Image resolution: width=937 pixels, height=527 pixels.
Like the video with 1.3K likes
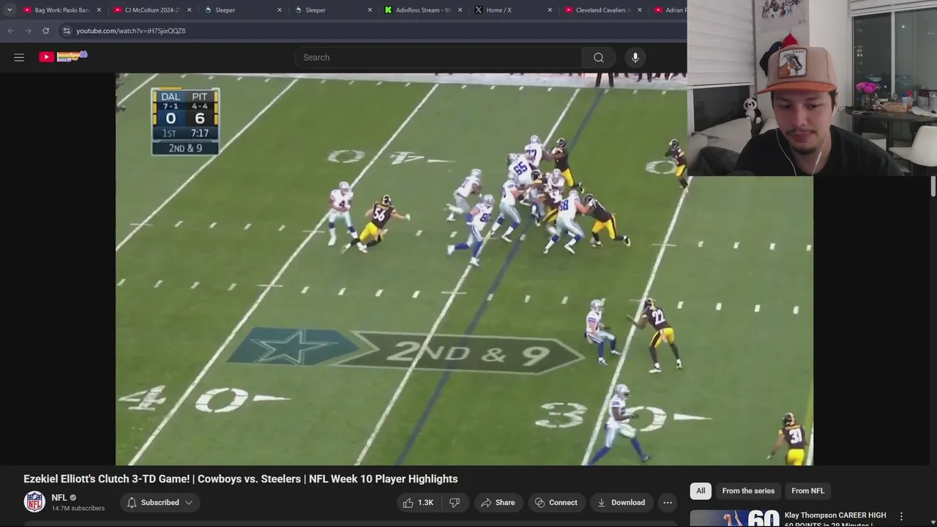coord(419,503)
